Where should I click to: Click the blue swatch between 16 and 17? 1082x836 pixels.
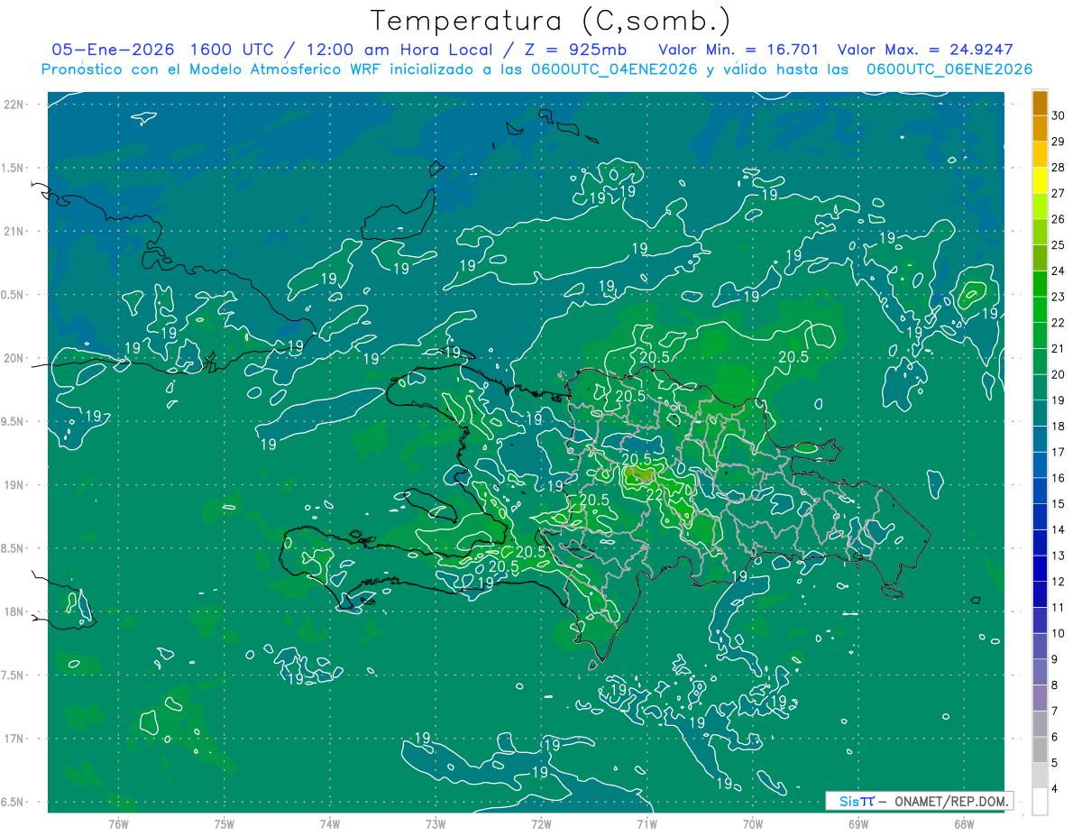pyautogui.click(x=1040, y=465)
